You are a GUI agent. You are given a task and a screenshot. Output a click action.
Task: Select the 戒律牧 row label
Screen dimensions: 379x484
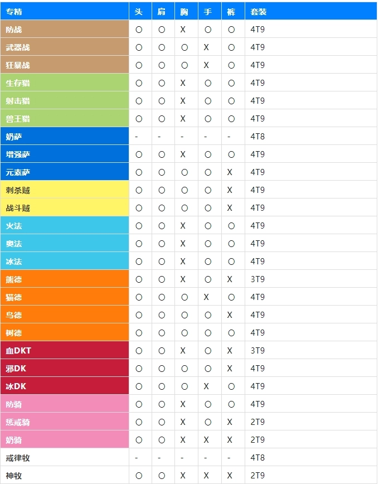pyautogui.click(x=18, y=458)
